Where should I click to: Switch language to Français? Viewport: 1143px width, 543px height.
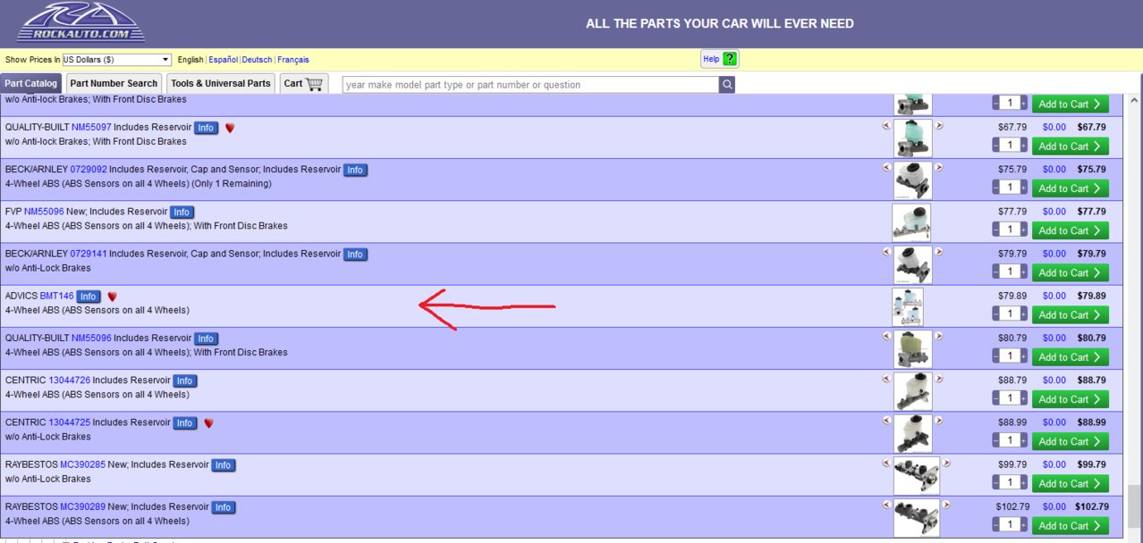coord(293,60)
